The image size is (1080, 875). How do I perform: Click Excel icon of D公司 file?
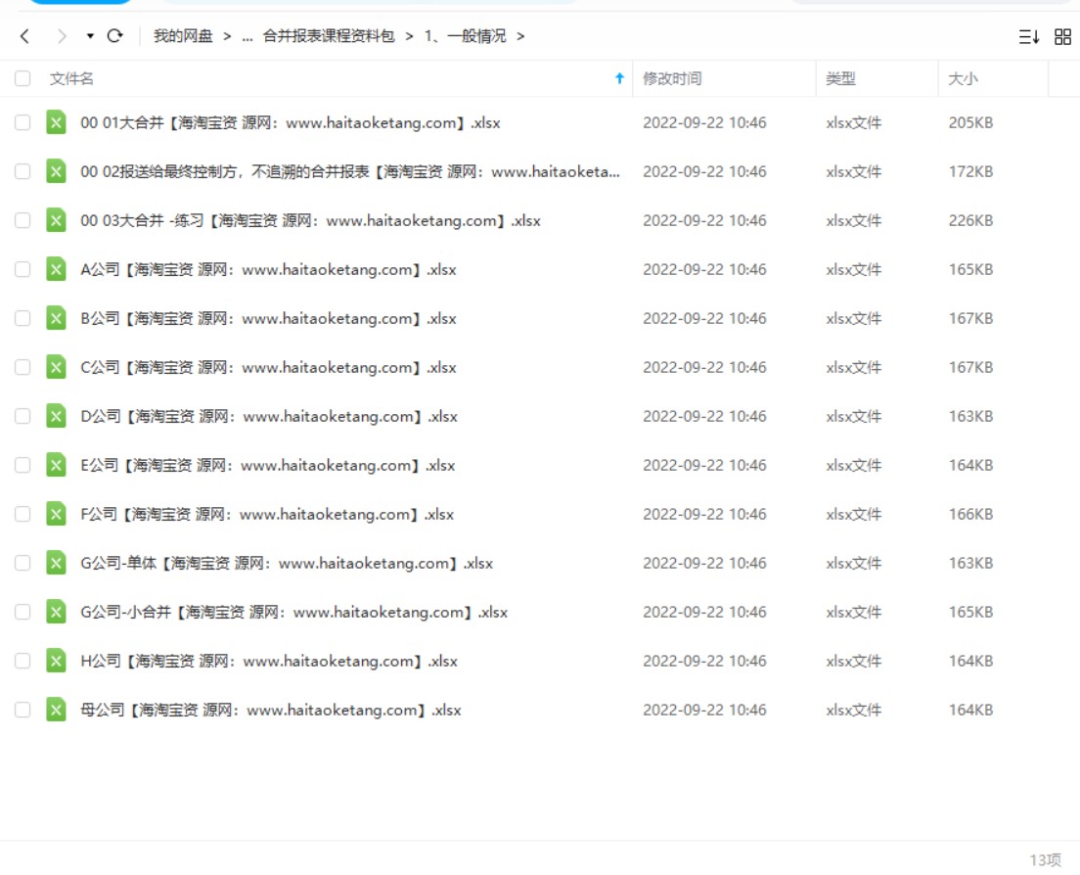pos(56,416)
